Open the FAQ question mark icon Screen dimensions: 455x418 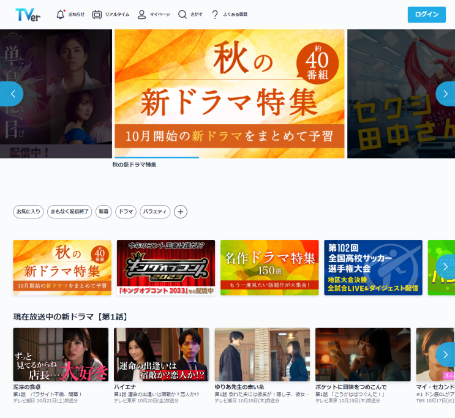tap(215, 15)
